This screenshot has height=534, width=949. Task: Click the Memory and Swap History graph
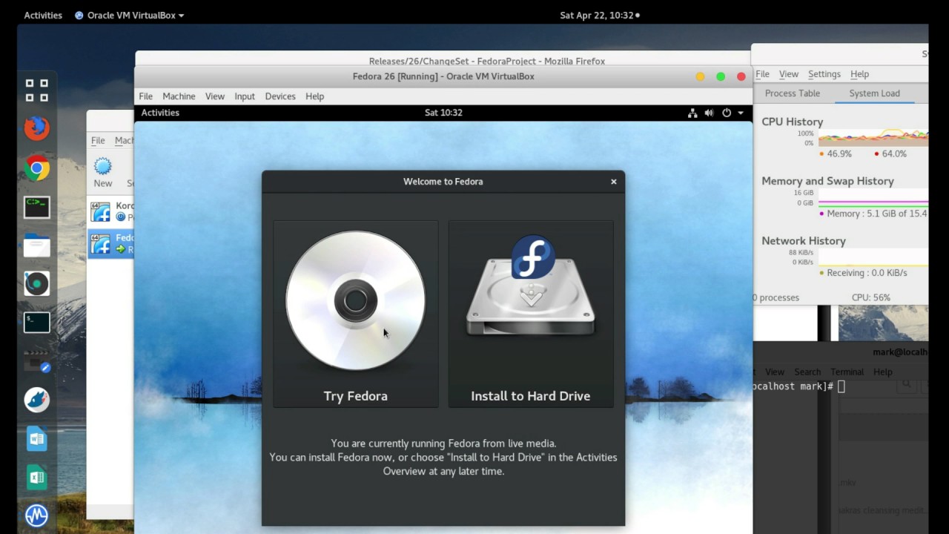pos(873,197)
